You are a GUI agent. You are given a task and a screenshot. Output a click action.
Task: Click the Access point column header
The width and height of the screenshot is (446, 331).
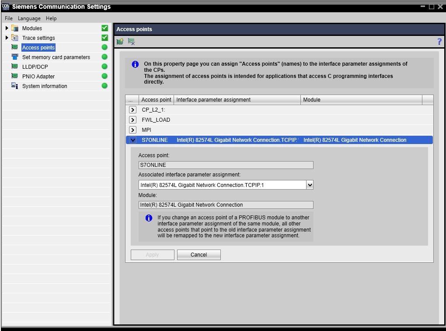tap(156, 100)
